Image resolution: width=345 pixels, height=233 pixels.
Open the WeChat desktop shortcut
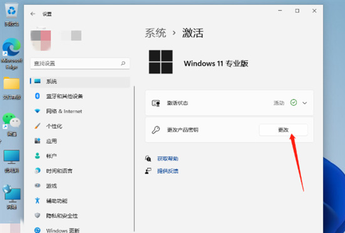tap(11, 124)
